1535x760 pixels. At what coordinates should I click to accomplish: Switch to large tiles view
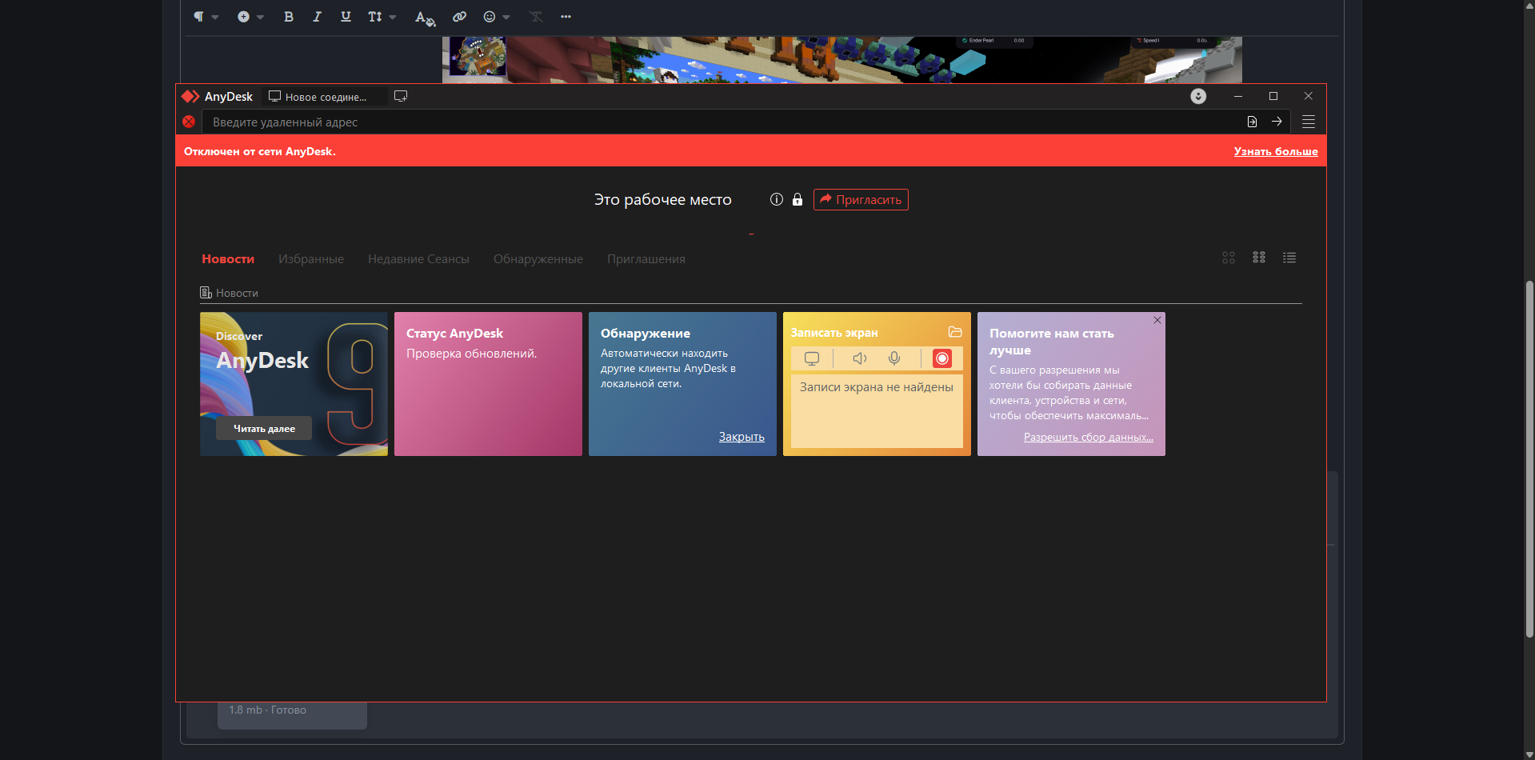(x=1229, y=258)
